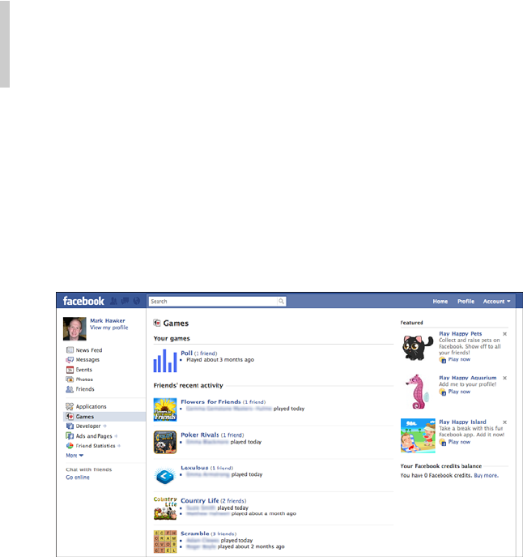
Task: Open Country Life game link
Action: tap(200, 500)
